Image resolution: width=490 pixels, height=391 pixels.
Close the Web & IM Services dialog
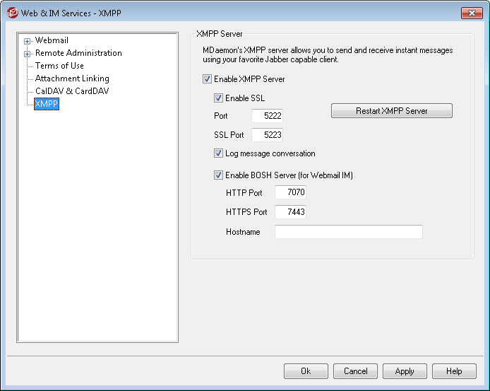471,13
